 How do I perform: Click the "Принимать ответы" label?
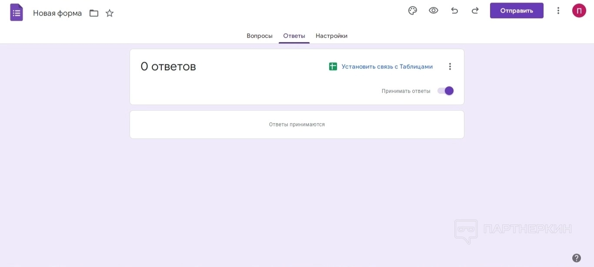pyautogui.click(x=406, y=91)
